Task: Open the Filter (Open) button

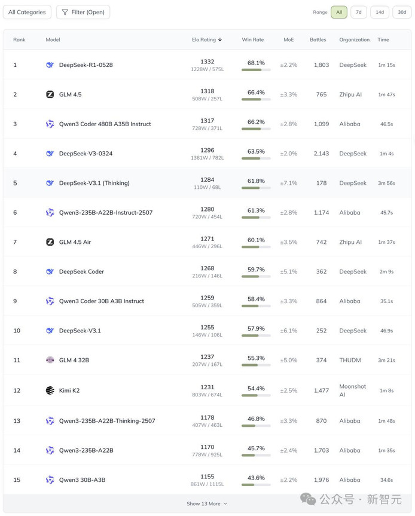Action: pyautogui.click(x=83, y=12)
